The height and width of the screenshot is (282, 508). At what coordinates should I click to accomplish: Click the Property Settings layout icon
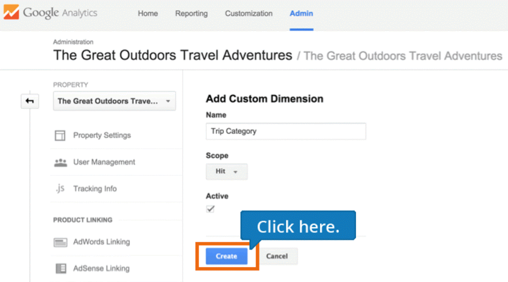(x=60, y=136)
